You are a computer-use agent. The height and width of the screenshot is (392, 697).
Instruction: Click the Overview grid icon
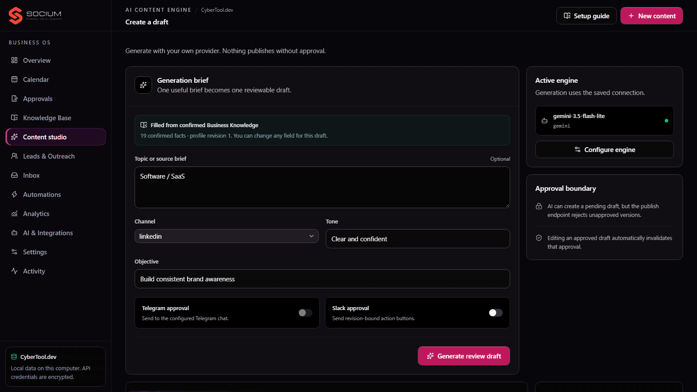(x=14, y=60)
